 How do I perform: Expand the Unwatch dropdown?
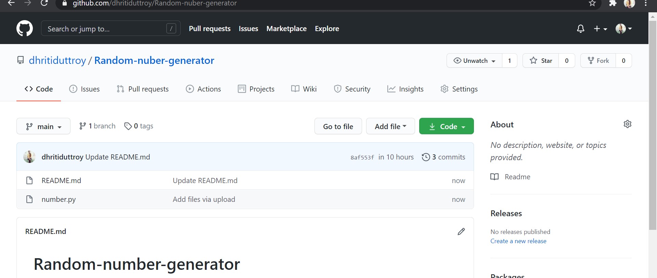click(474, 60)
